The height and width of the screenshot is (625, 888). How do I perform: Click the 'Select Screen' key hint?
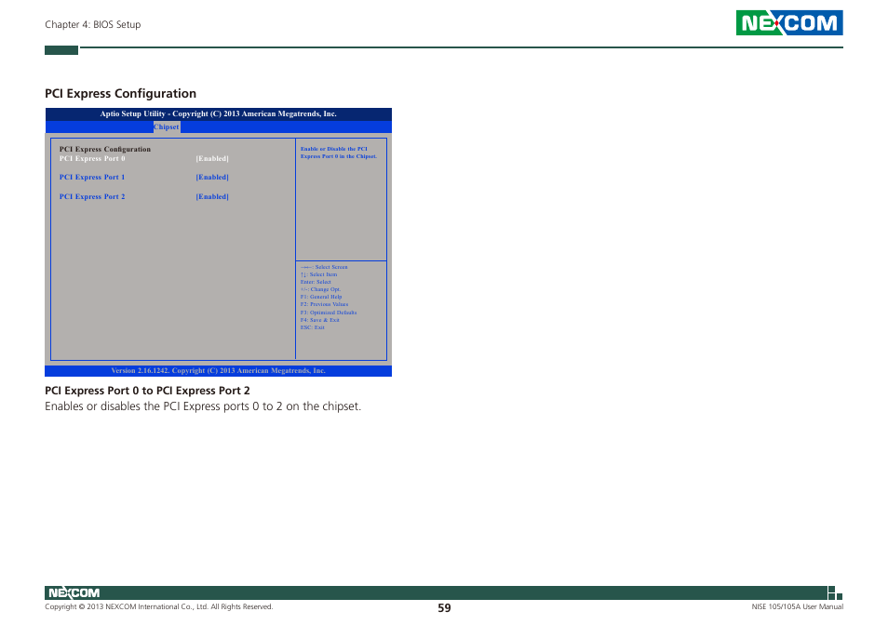coord(325,267)
